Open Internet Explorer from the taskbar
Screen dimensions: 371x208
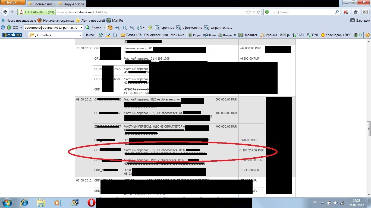24,203
